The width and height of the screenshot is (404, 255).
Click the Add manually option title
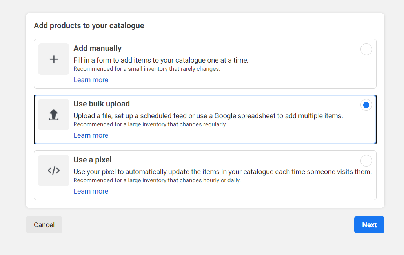(x=98, y=48)
